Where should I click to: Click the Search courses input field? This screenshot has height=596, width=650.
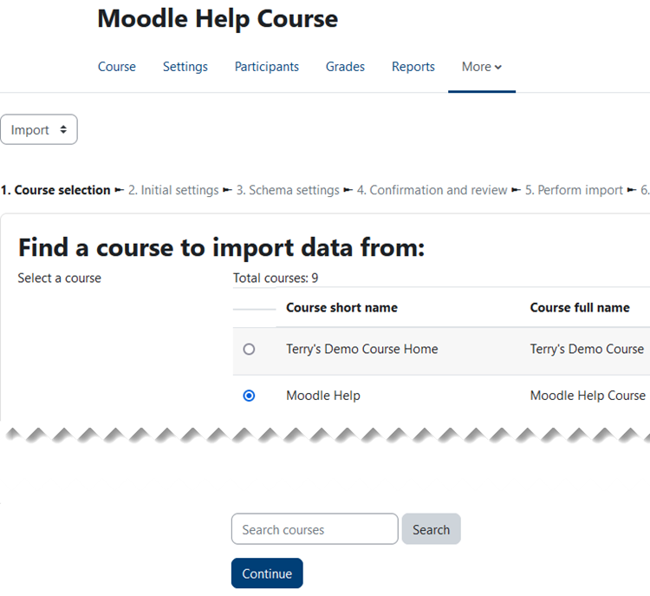click(315, 528)
